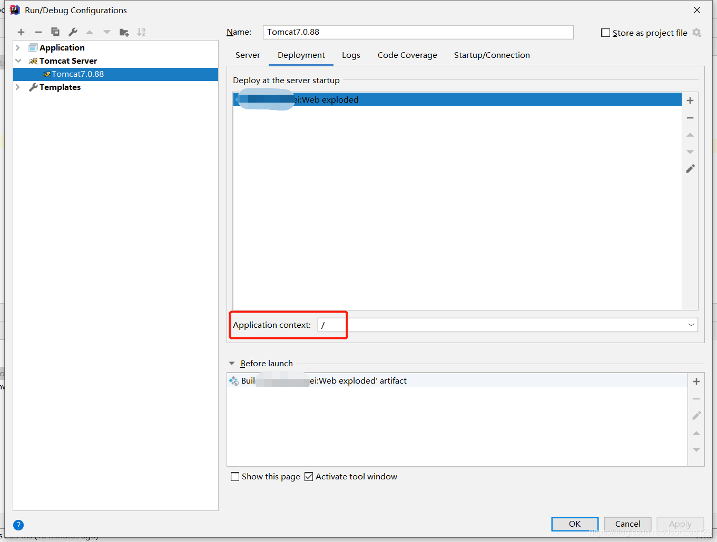Add Before launch task plus icon

click(x=696, y=382)
